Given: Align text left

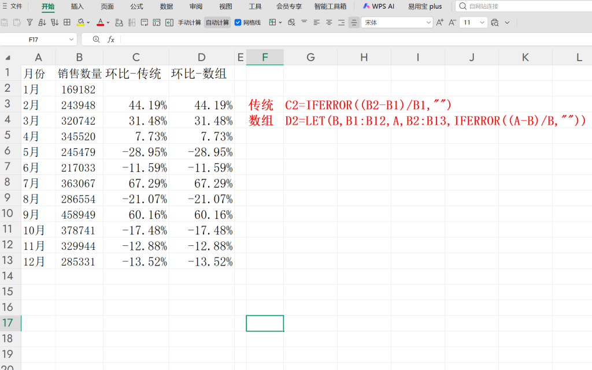Looking at the screenshot, I should 316,23.
